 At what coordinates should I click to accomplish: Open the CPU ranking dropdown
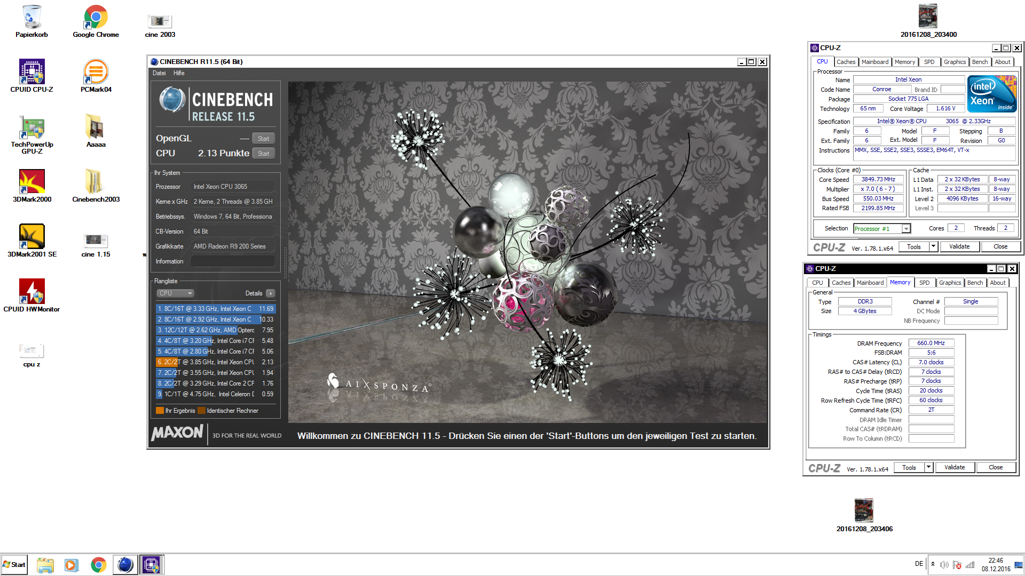pos(175,293)
